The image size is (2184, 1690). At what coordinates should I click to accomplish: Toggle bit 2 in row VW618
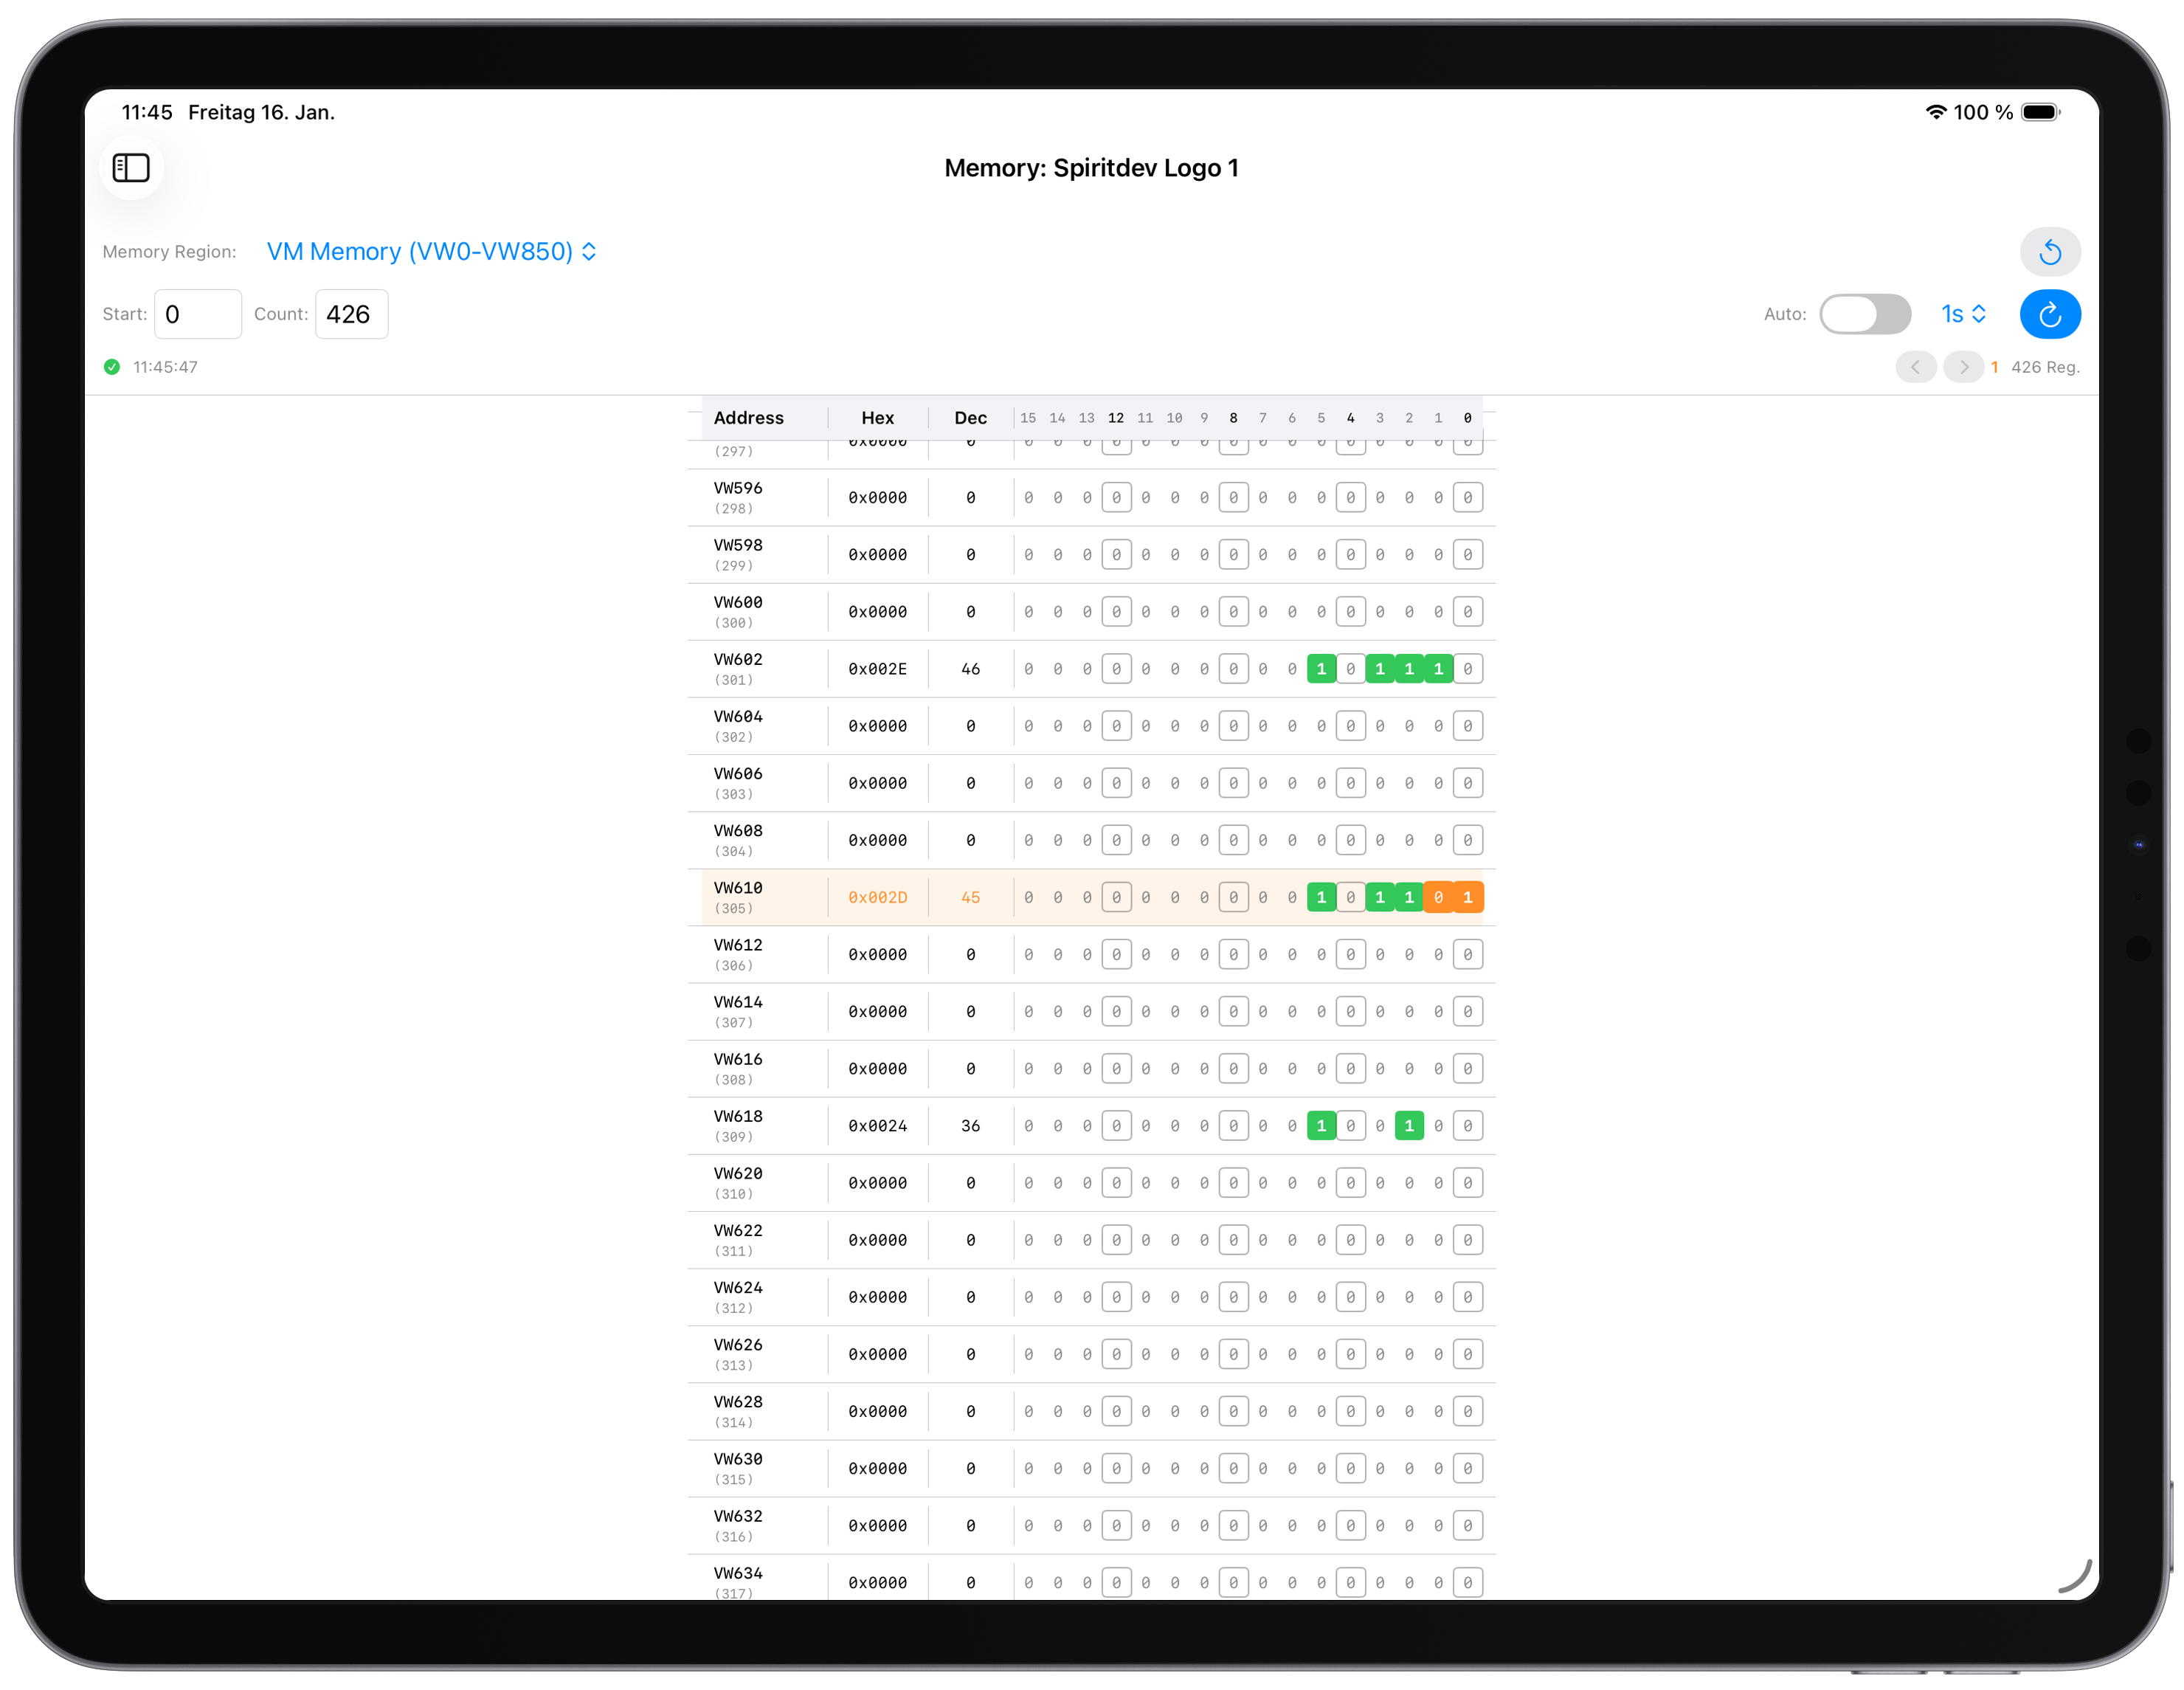1409,1125
